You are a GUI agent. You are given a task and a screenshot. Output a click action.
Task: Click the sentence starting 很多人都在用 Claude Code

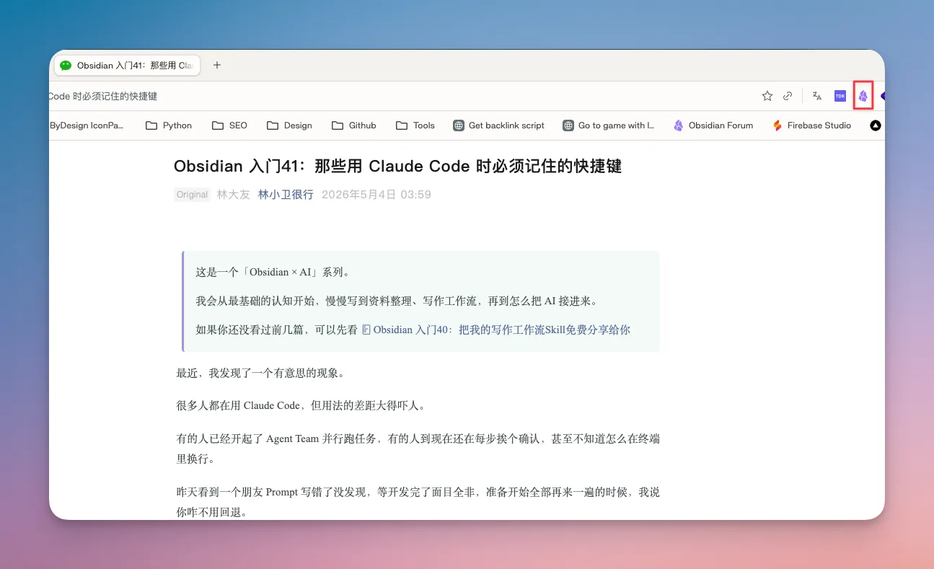[x=301, y=405]
